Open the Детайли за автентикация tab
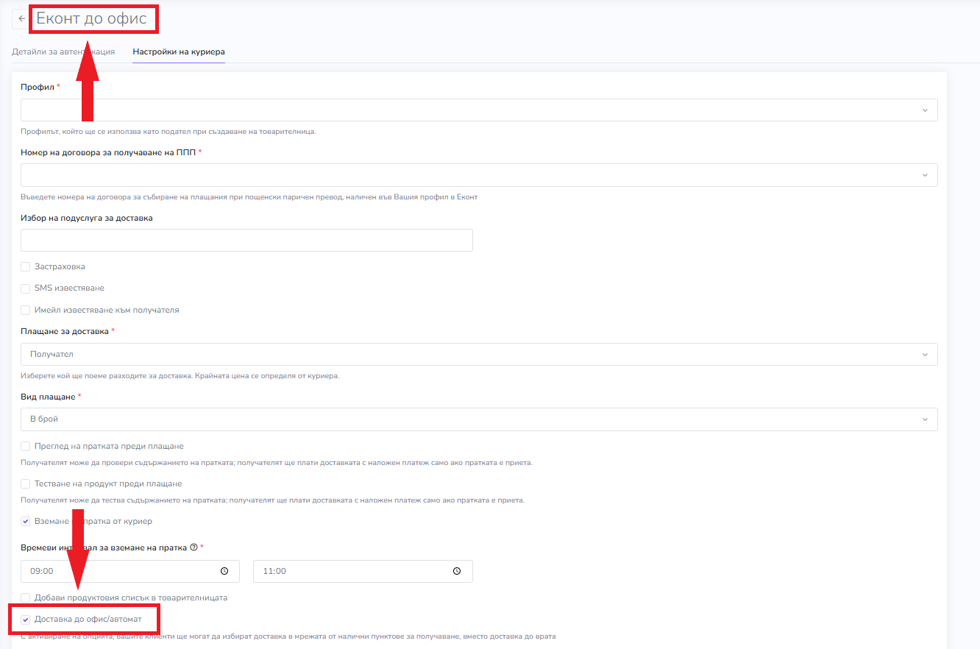Viewport: 980px width, 649px height. [63, 52]
